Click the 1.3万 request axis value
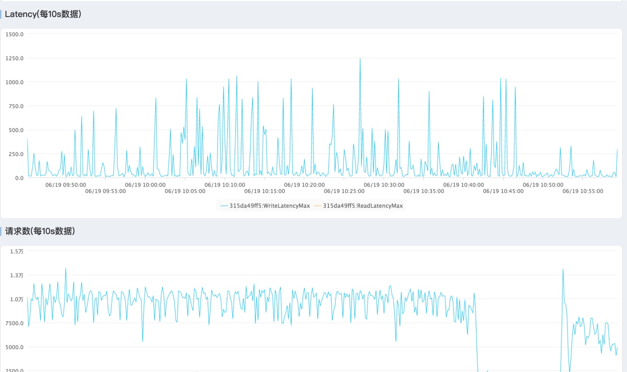Viewport: 627px width, 372px height. tap(17, 275)
